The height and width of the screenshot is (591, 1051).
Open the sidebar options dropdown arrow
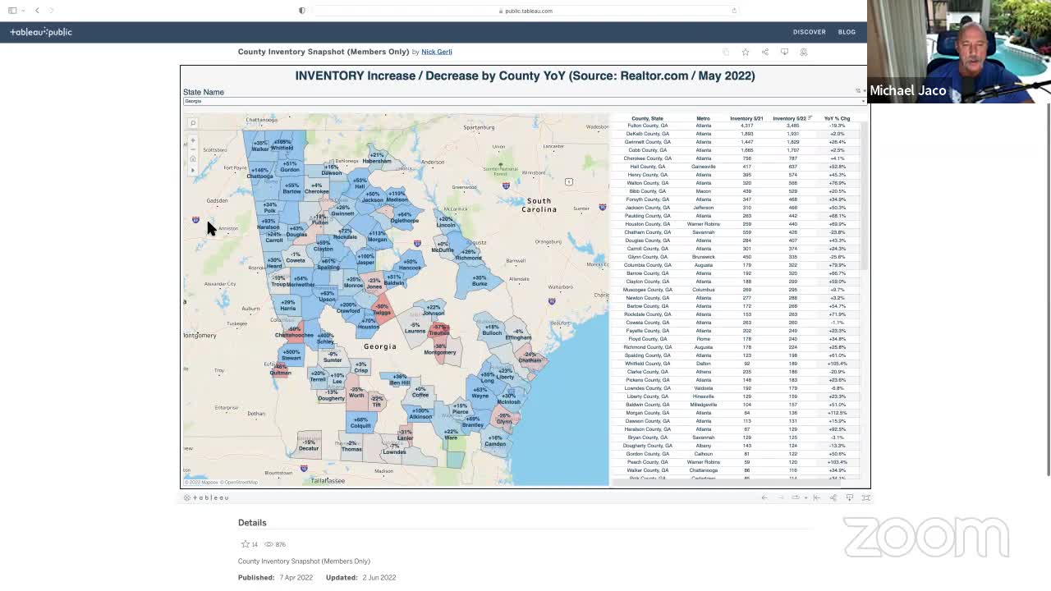pyautogui.click(x=22, y=11)
